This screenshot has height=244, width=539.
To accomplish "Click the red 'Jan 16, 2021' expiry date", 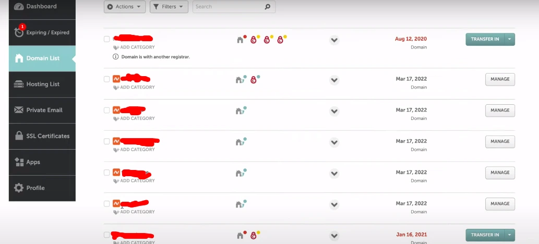I will 412,235.
